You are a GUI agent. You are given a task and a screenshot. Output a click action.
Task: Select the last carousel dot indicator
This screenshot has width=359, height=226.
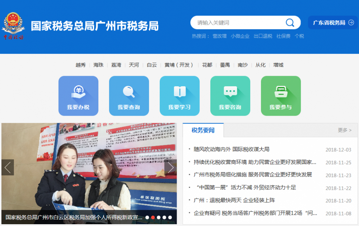(170, 217)
